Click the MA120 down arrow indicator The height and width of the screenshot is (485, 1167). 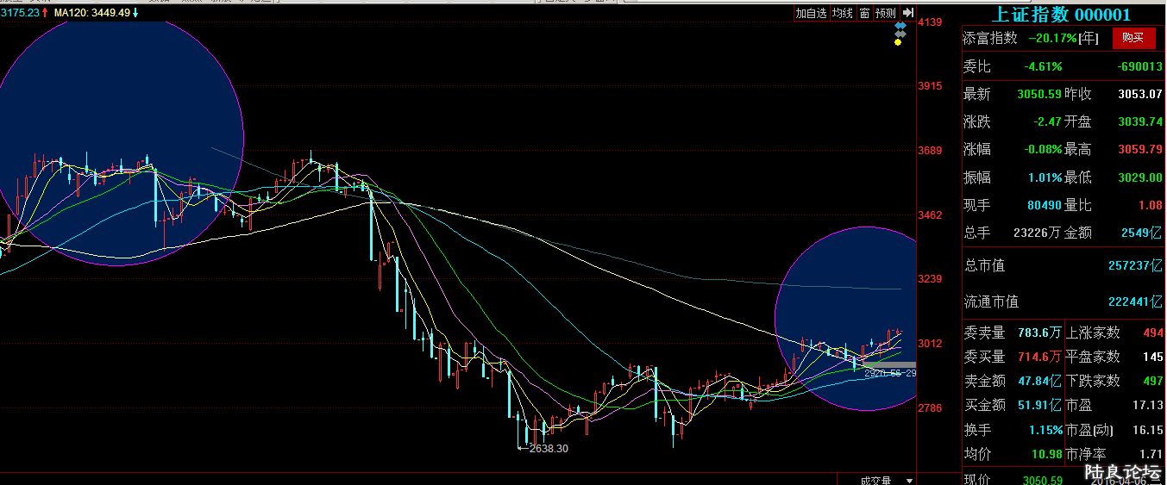[135, 13]
